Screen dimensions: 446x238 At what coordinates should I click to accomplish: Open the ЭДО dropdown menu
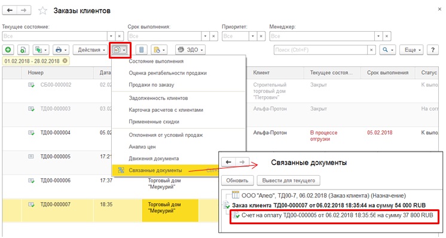tap(190, 50)
